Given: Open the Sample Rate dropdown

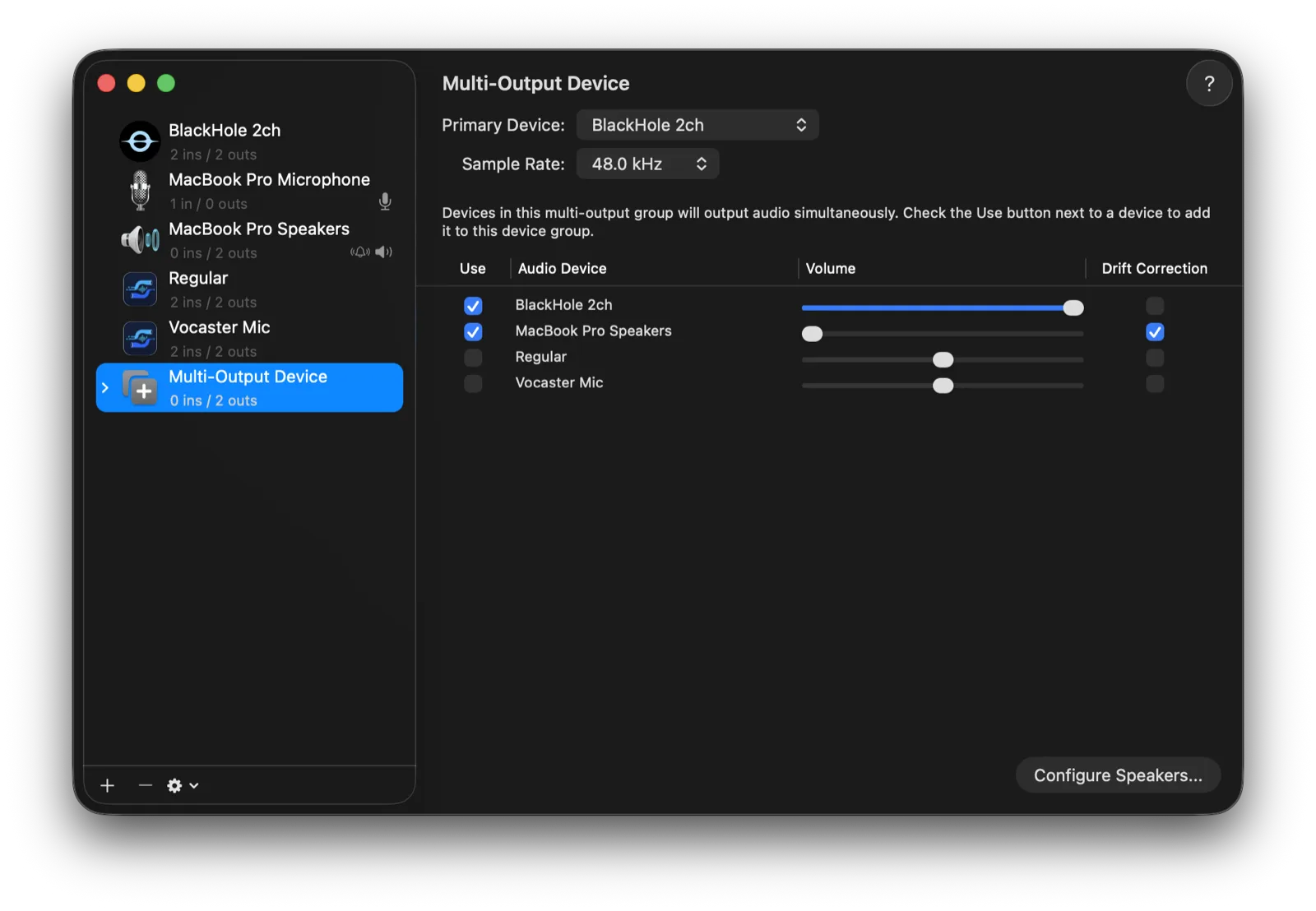Looking at the screenshot, I should coord(647,164).
